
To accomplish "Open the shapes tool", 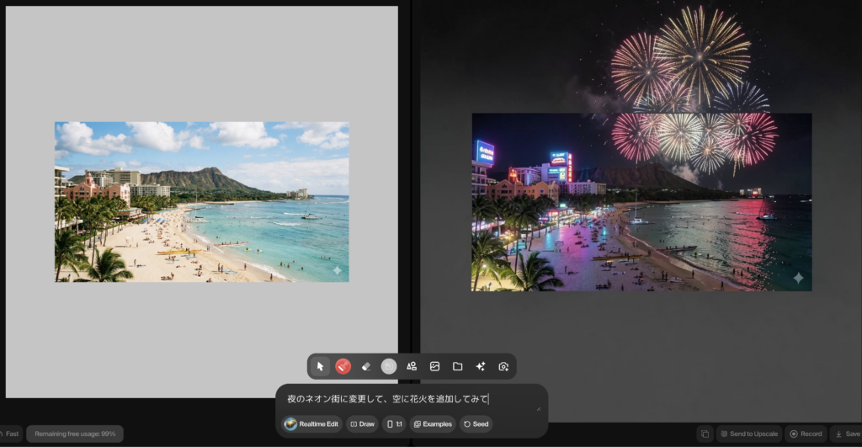I will (x=412, y=366).
